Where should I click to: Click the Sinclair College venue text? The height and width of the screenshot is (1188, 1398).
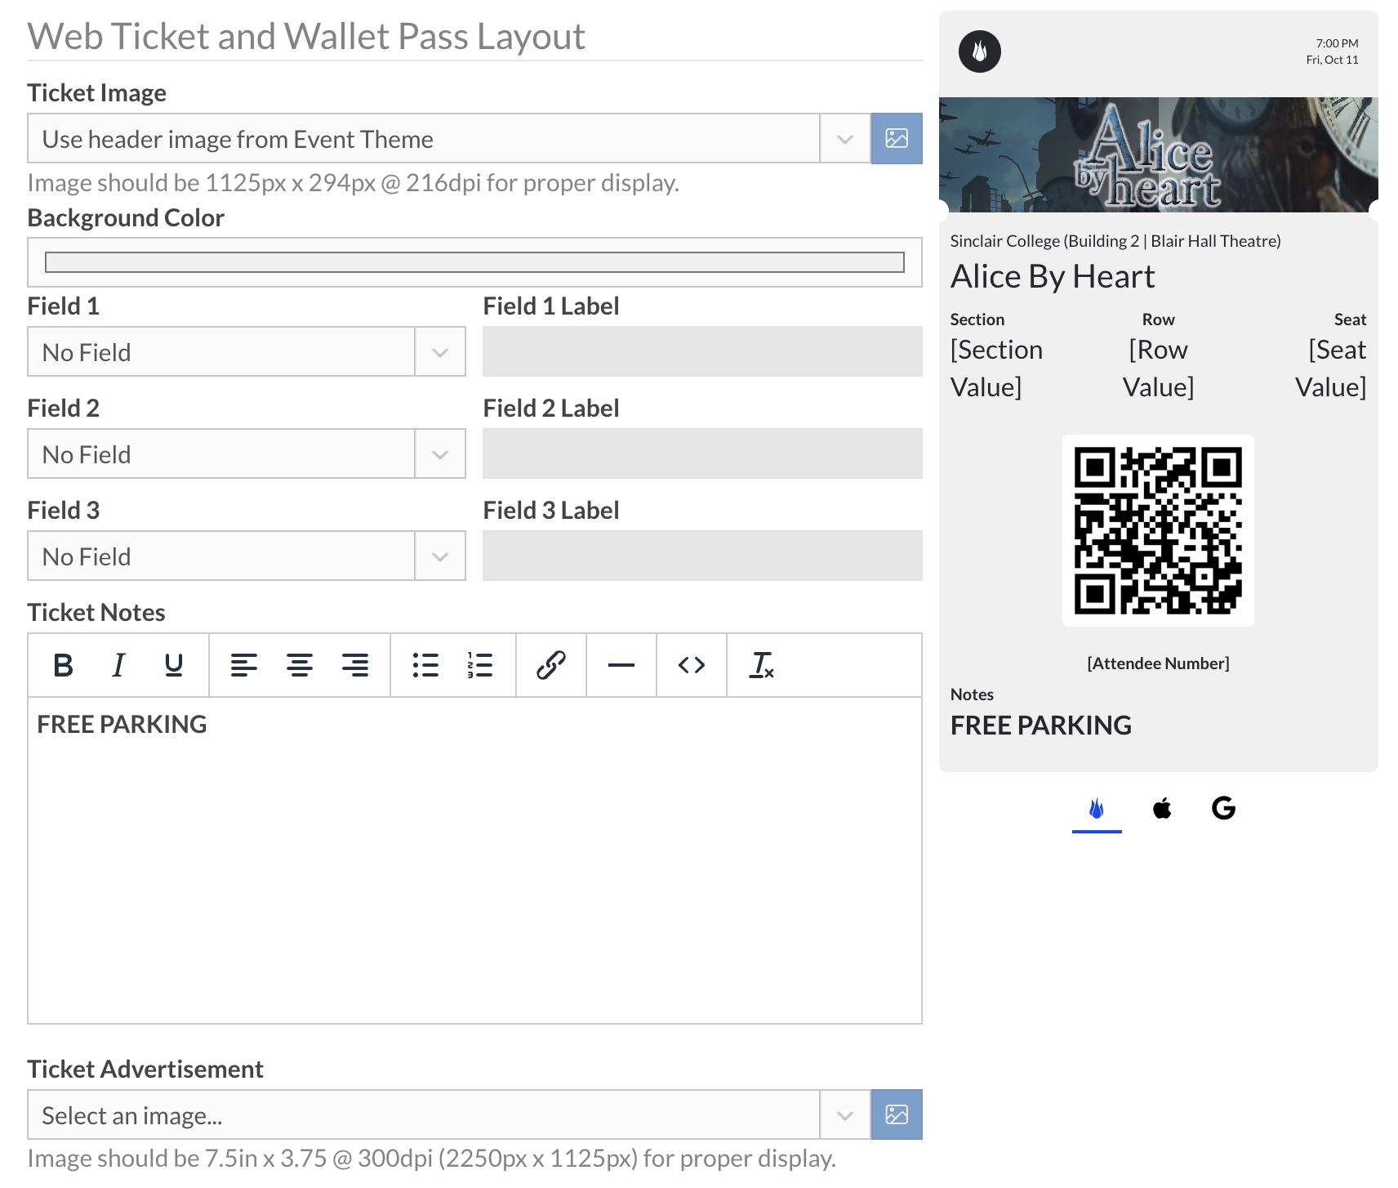click(x=1115, y=241)
